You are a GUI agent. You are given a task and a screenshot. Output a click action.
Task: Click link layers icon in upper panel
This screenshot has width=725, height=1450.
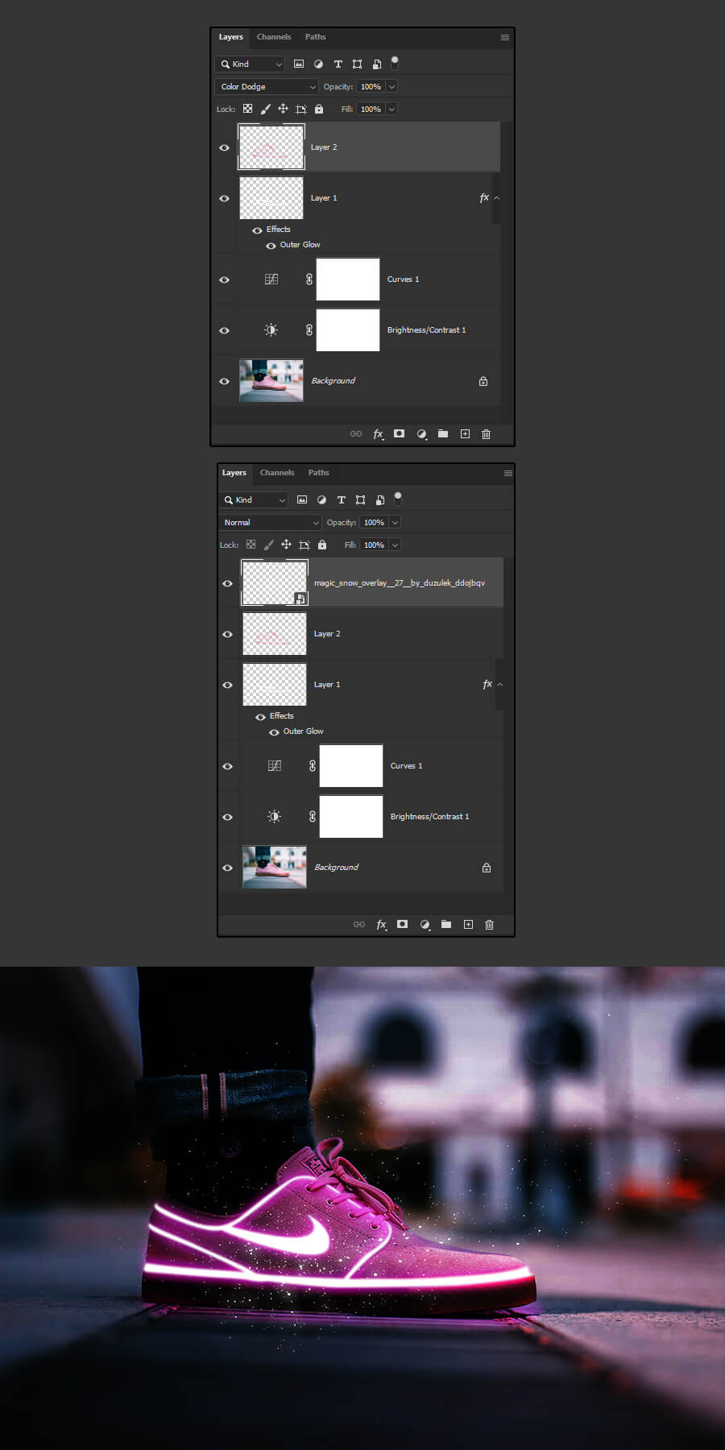pos(356,434)
